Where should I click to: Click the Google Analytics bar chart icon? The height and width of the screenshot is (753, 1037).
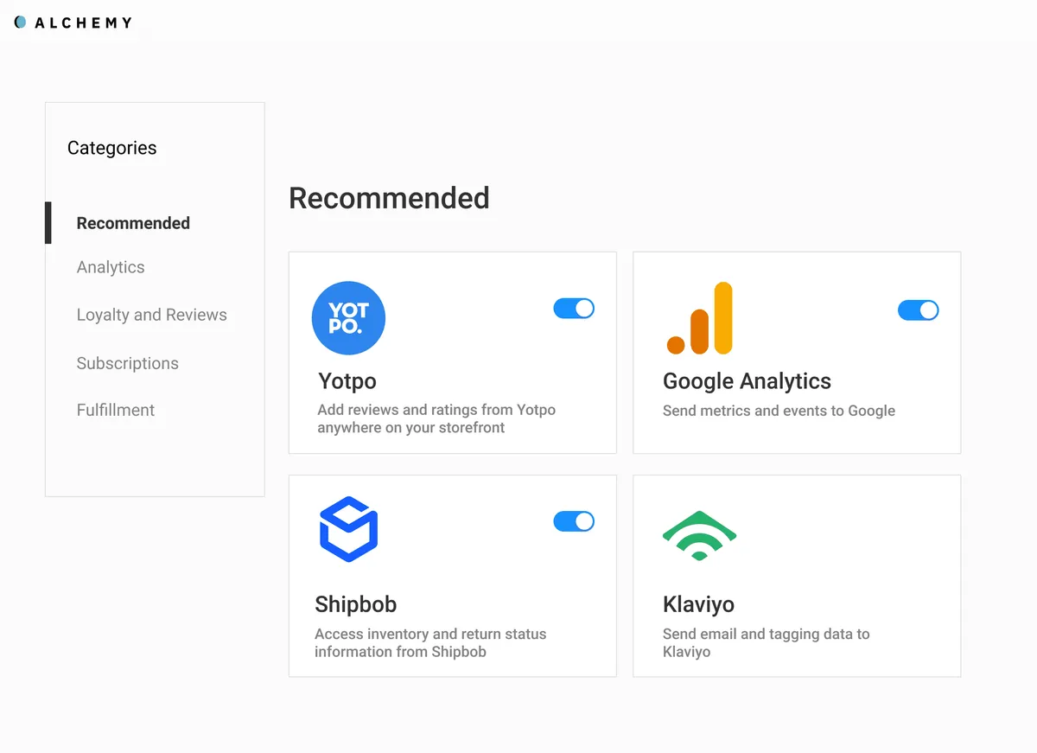coord(700,318)
